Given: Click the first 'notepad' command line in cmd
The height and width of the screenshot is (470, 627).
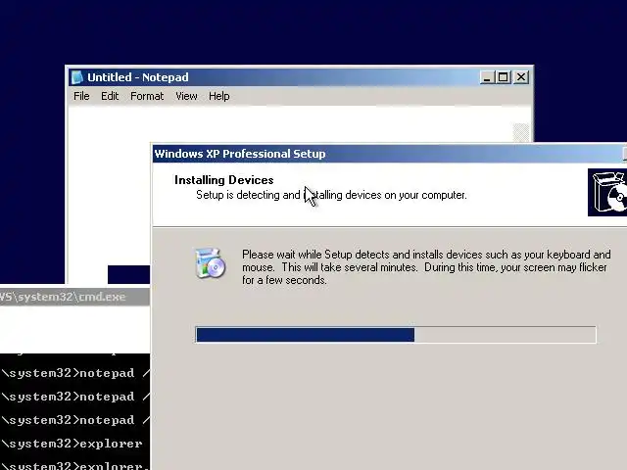Looking at the screenshot, I should click(75, 373).
